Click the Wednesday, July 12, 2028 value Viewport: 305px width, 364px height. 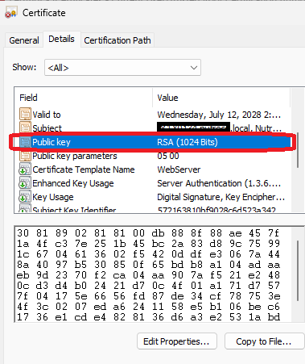[x=219, y=115]
